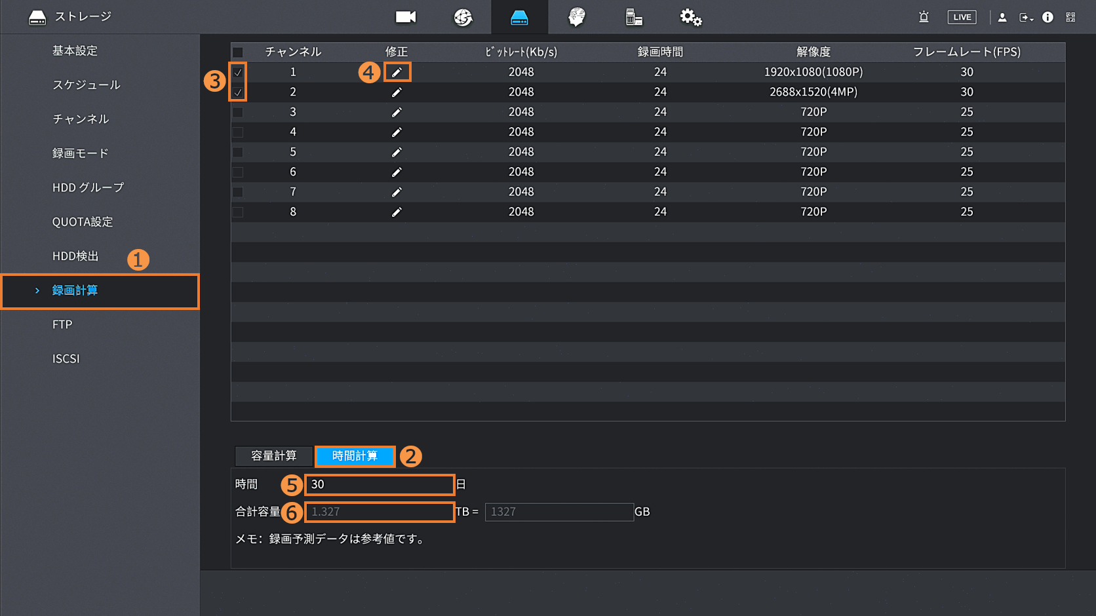Open the QR code icon
Image resolution: width=1096 pixels, height=616 pixels.
[1070, 17]
